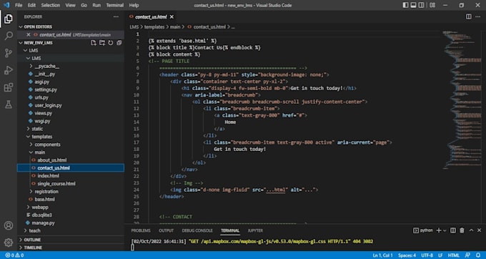The image size is (486, 259).
Task: Click VS Code logo in title bar
Action: pos(6,5)
